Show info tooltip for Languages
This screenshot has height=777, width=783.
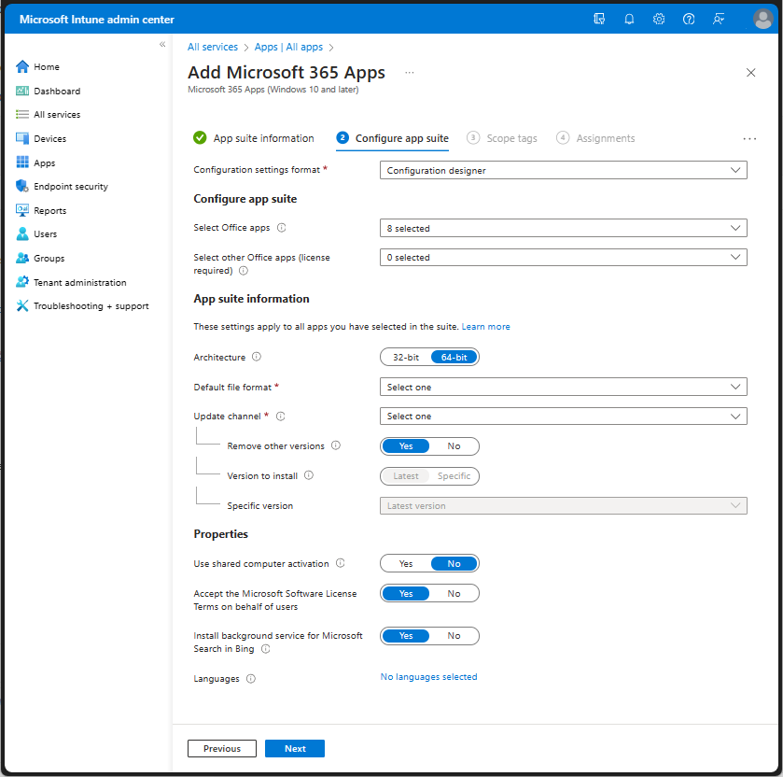(251, 679)
